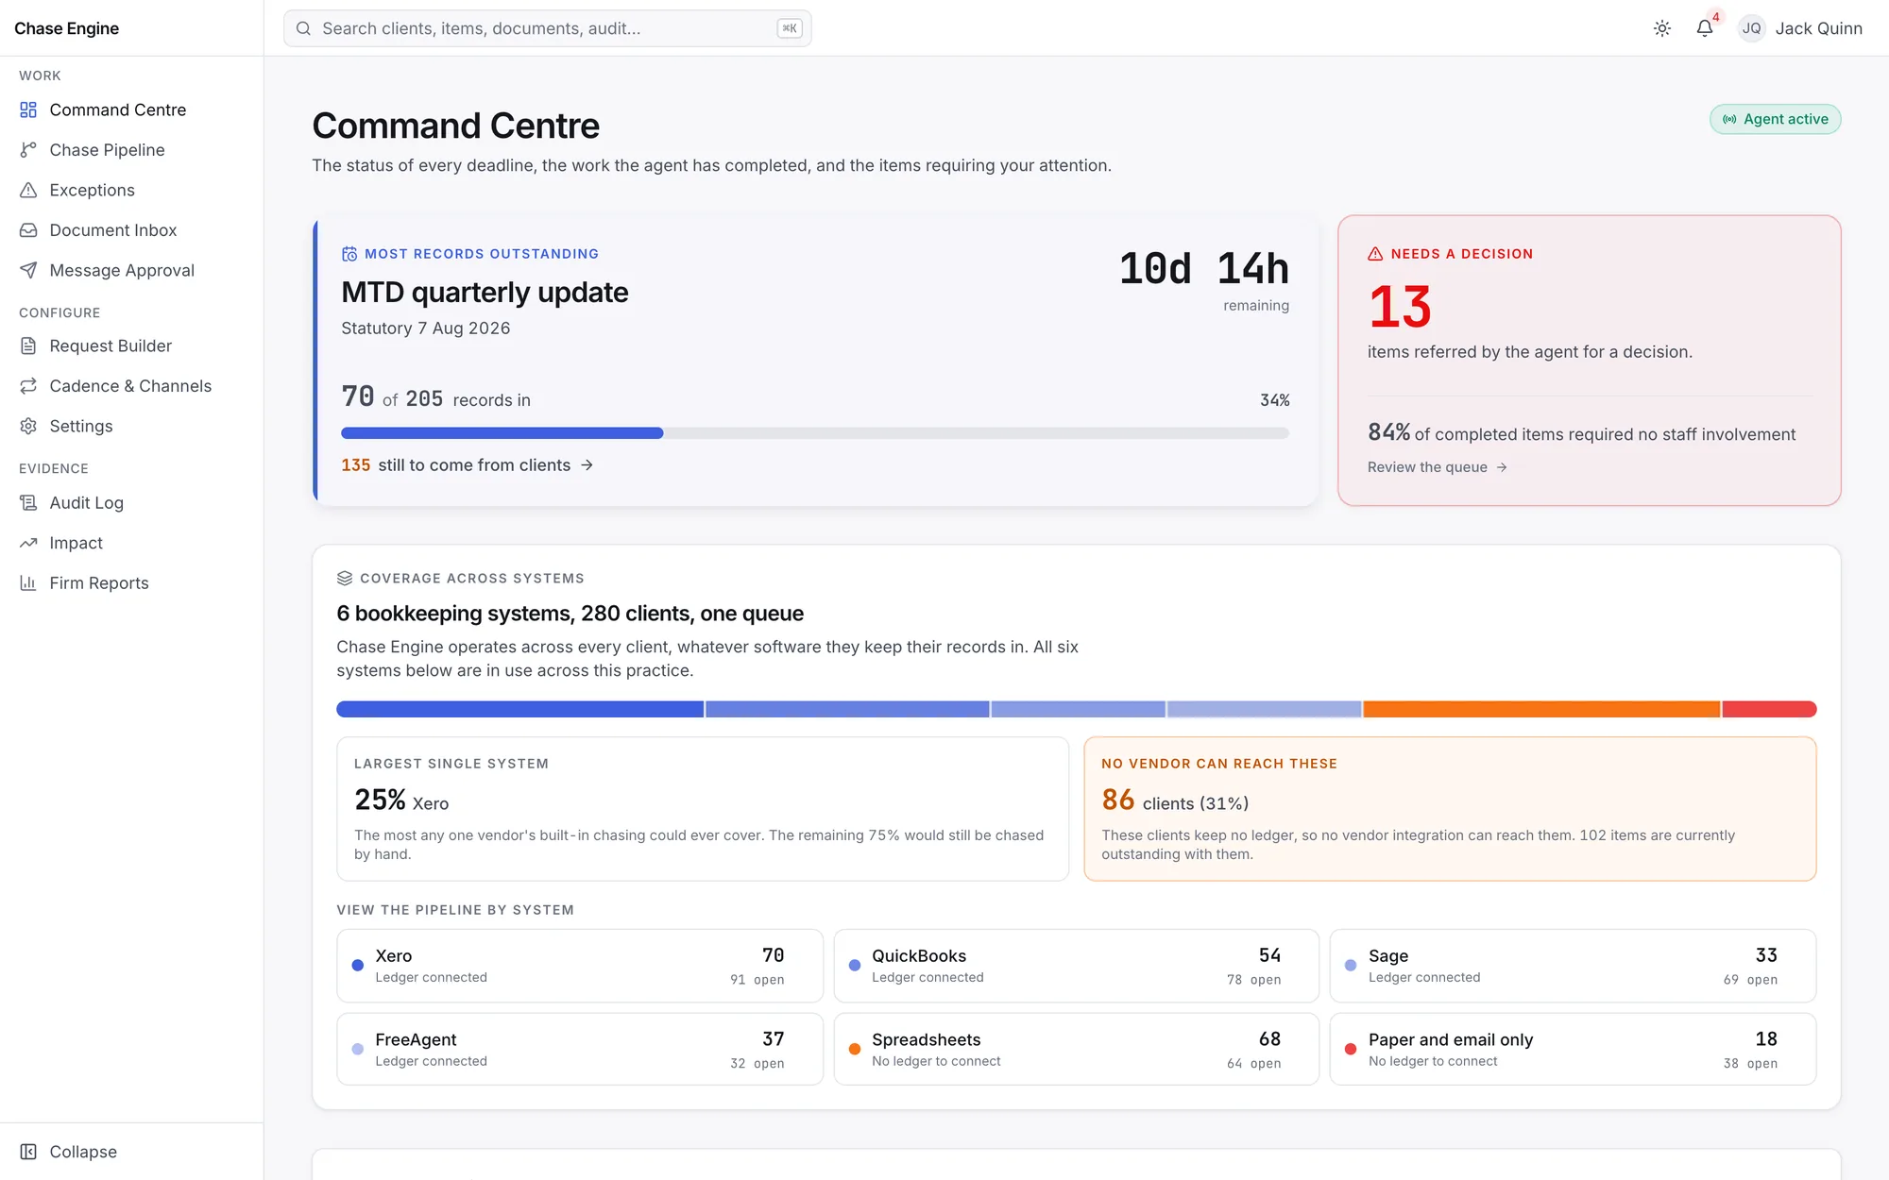Image resolution: width=1889 pixels, height=1180 pixels.
Task: Open the Paper and email only card
Action: [x=1573, y=1049]
